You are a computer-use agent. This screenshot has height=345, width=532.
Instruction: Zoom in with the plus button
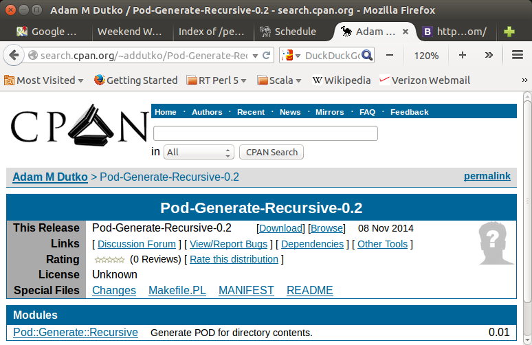pyautogui.click(x=462, y=55)
